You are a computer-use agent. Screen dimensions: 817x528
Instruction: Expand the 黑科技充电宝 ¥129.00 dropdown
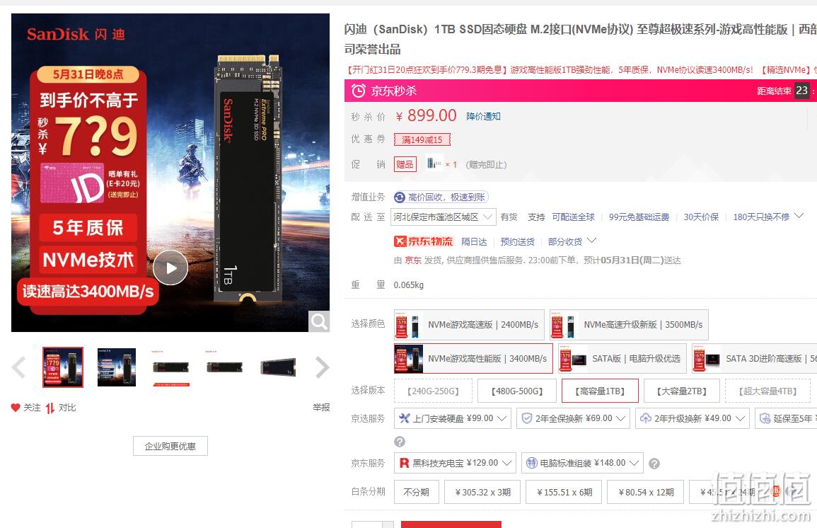[x=456, y=463]
